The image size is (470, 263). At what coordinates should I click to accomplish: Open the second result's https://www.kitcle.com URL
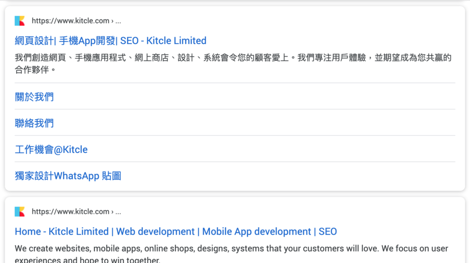(76, 212)
